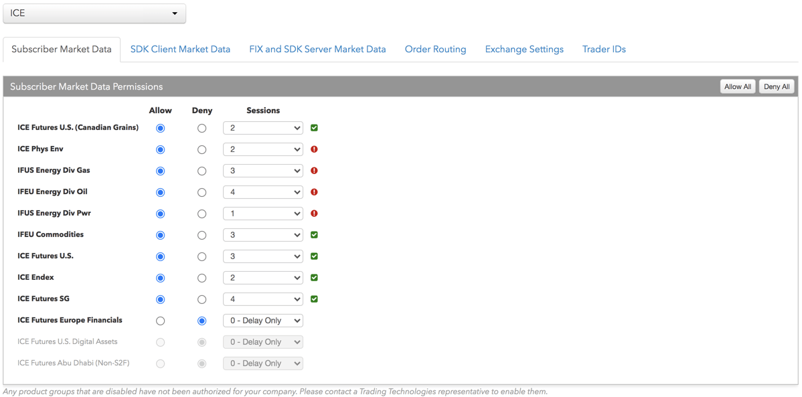Open Sessions dropdown for ICE Phys Env
The width and height of the screenshot is (802, 397).
(263, 149)
